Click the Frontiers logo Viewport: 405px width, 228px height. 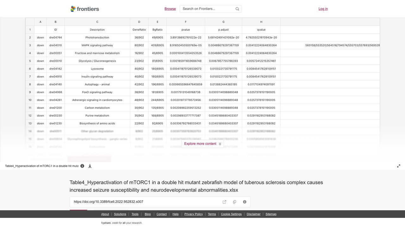[x=85, y=9]
